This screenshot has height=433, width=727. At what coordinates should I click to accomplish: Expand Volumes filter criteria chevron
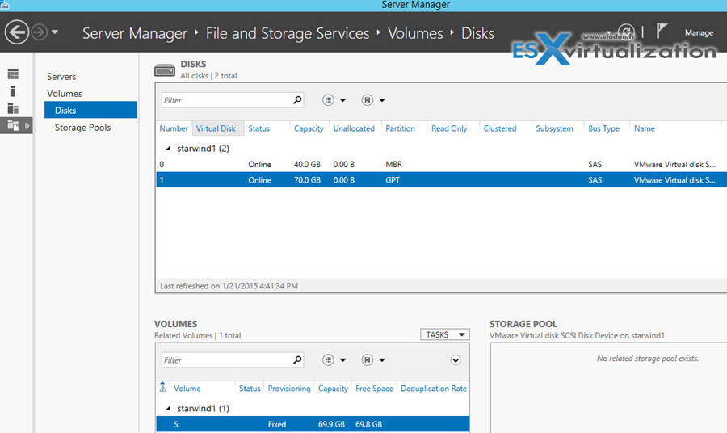click(456, 360)
